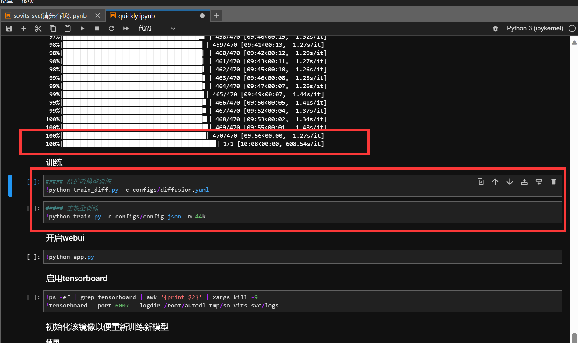Delete the train_diff.py cell with the trash icon
This screenshot has width=578, height=343.
tap(554, 182)
